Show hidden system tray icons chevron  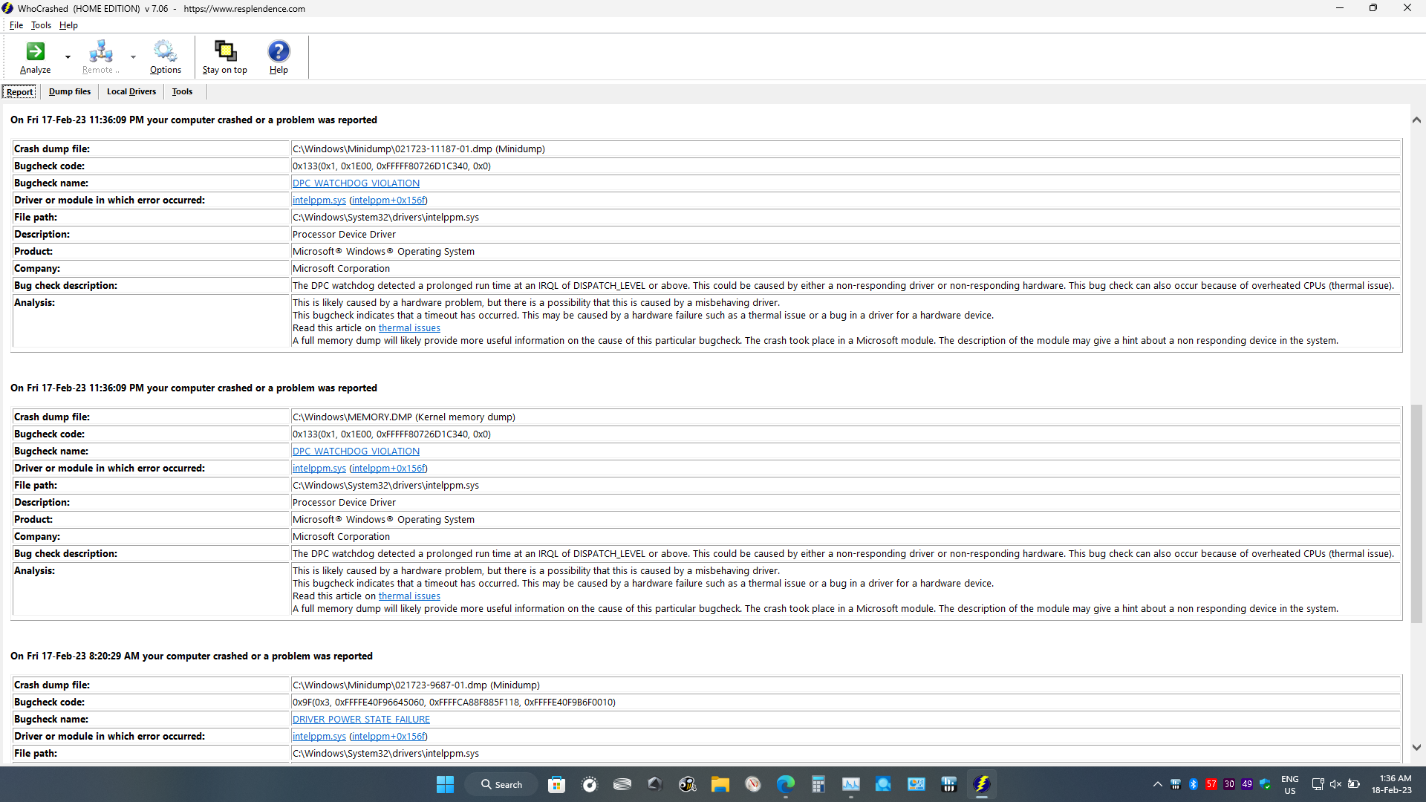click(1157, 784)
